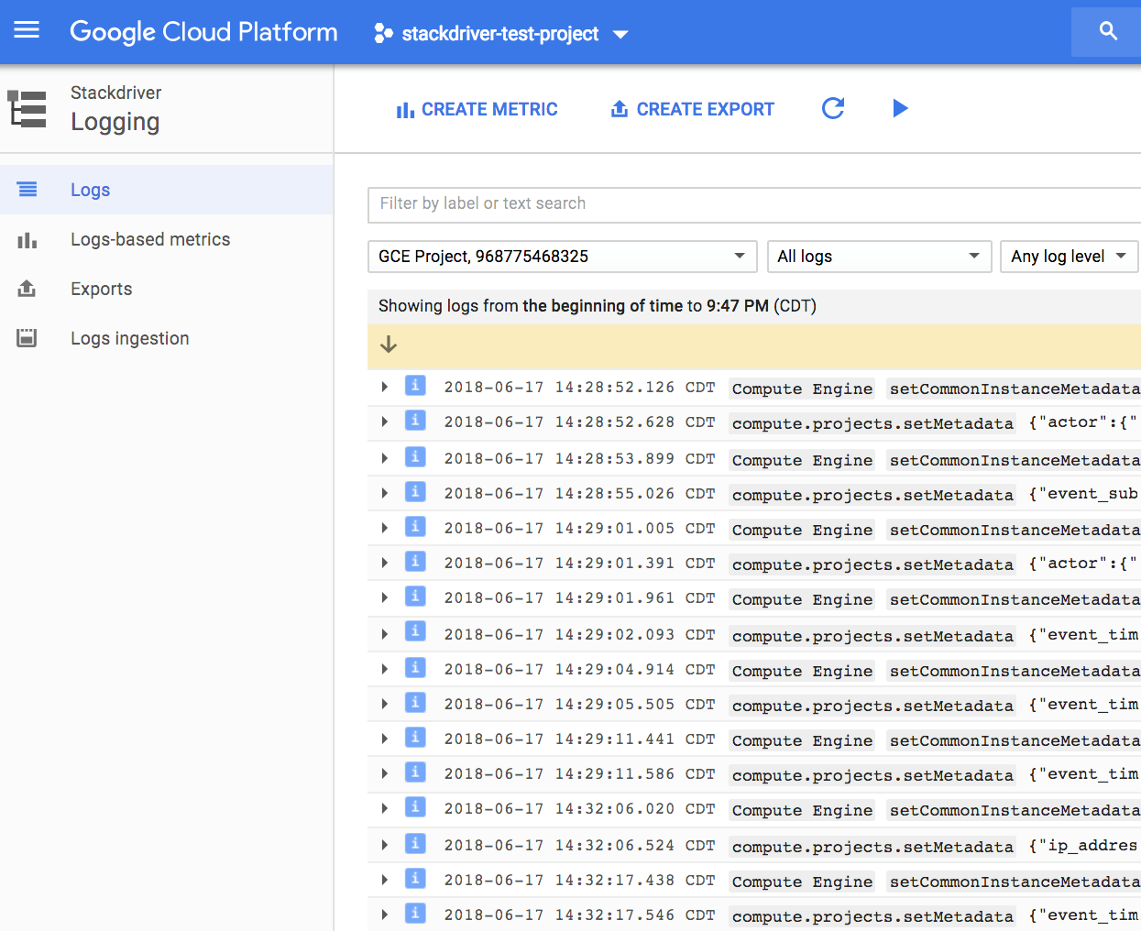Click the "the beginning of time" text

[x=602, y=306]
